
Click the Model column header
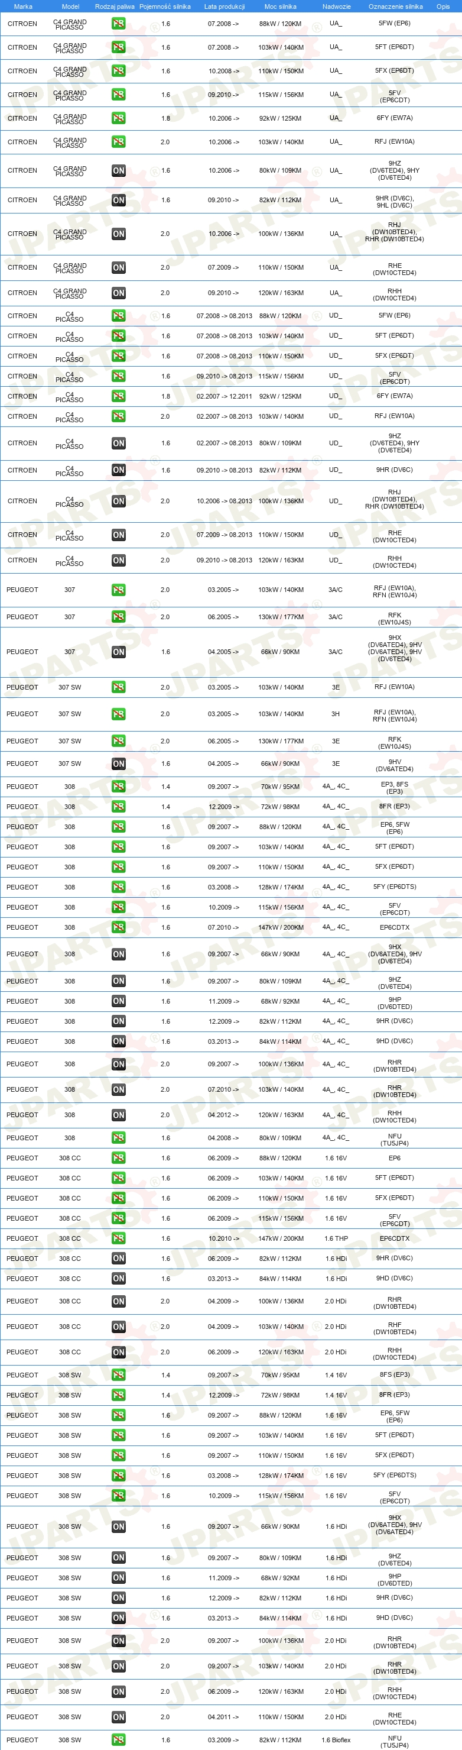tap(70, 7)
